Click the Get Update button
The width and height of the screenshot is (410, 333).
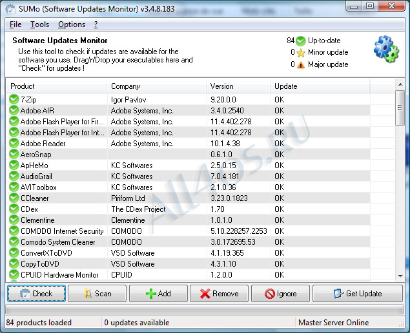358,293
